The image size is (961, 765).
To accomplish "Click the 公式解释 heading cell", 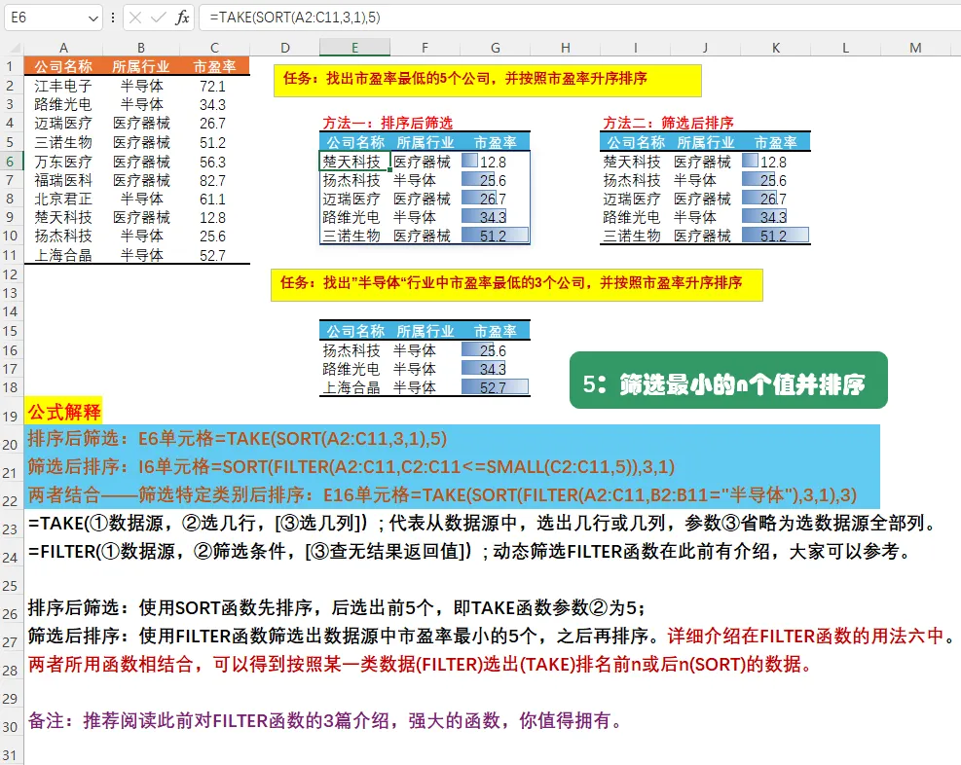I will [x=63, y=412].
